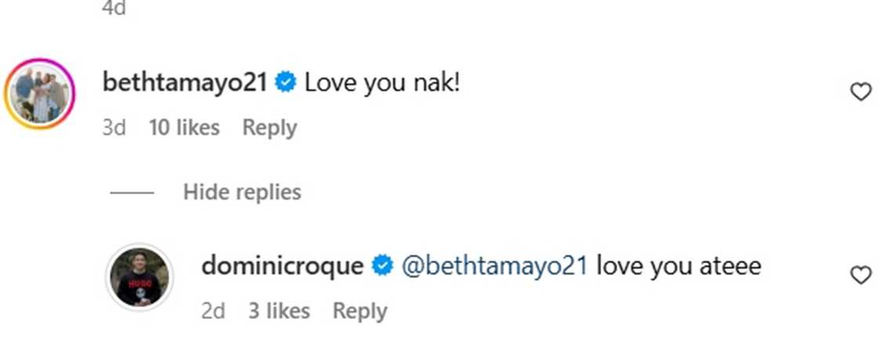The width and height of the screenshot is (878, 358).
Task: Click the "love you ateee" reply text
Action: click(679, 266)
